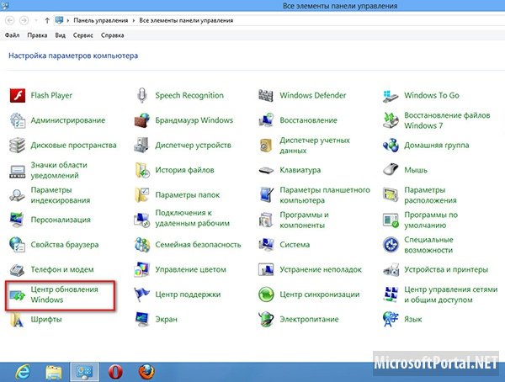505x382 pixels.
Task: Click the Диспетчер устройств icon
Action: coord(141,146)
